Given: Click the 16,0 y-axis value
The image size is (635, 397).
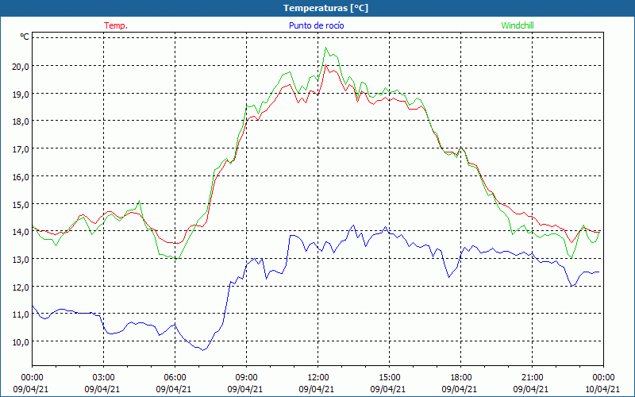Looking at the screenshot, I should click(x=21, y=176).
